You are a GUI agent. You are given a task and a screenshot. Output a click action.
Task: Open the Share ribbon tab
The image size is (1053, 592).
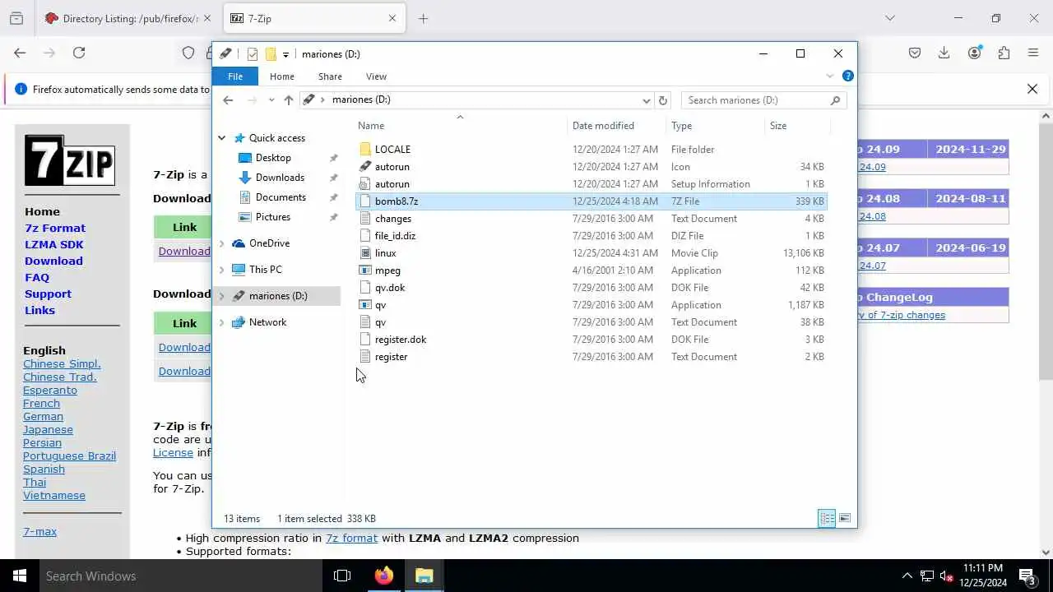click(330, 76)
